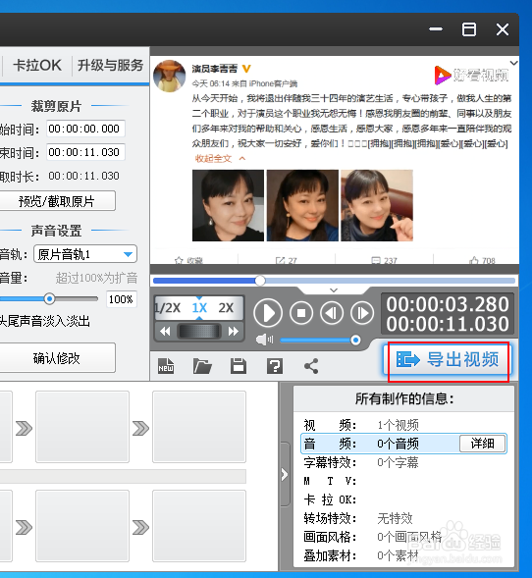Image resolution: width=532 pixels, height=578 pixels.
Task: Click the New project icon
Action: (166, 366)
